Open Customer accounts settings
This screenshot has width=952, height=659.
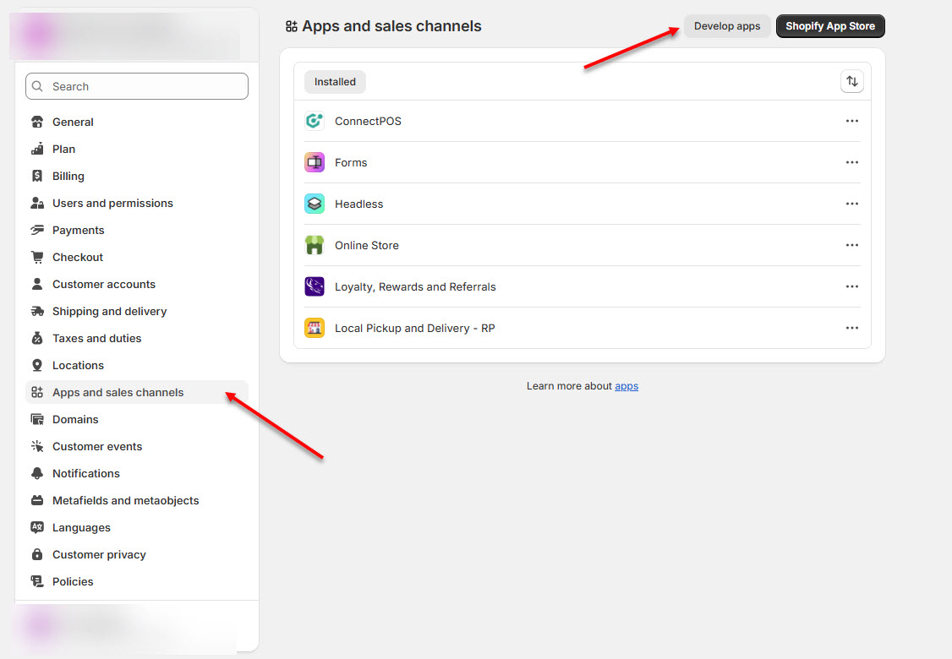(137, 284)
